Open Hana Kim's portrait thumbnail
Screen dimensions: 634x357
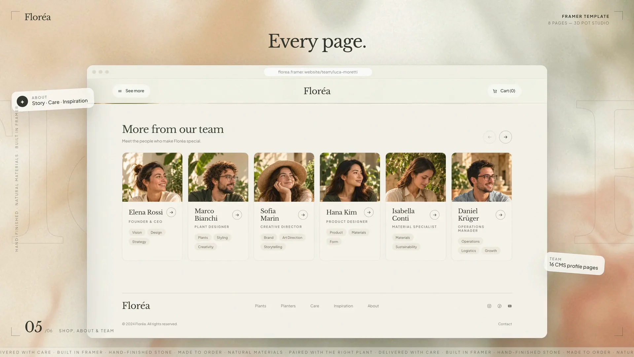point(350,177)
